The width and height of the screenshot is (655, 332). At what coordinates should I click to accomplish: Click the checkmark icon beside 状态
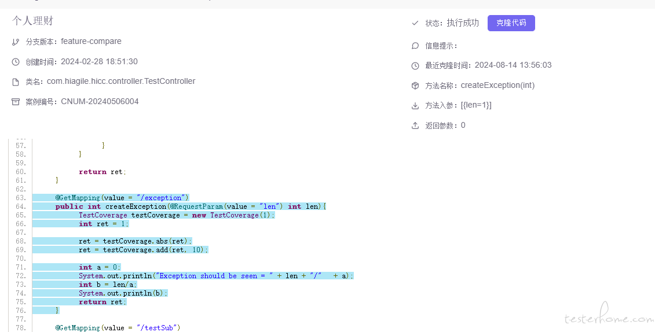[x=415, y=23]
